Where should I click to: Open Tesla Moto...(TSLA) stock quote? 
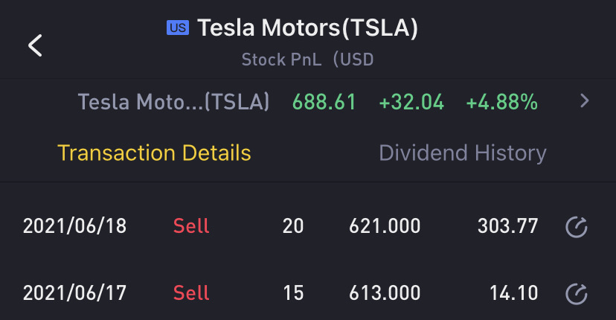[x=173, y=102]
